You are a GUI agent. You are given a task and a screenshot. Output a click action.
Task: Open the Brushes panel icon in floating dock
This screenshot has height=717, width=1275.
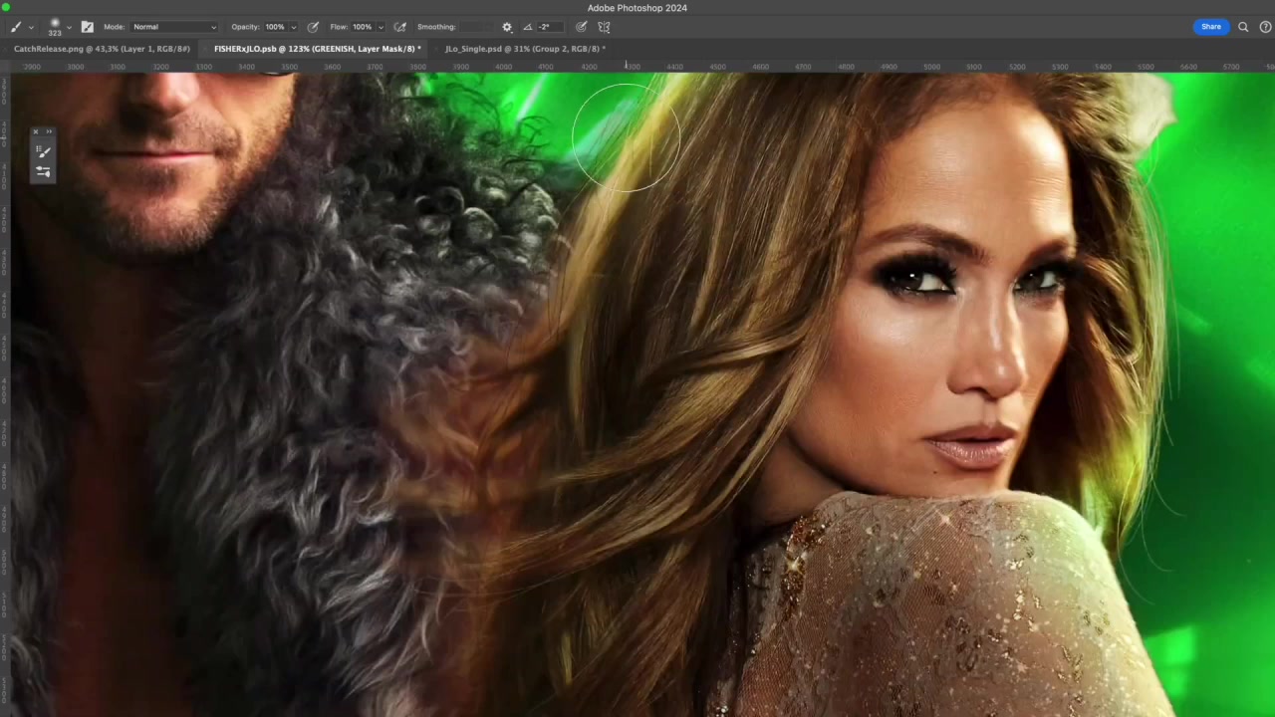43,151
